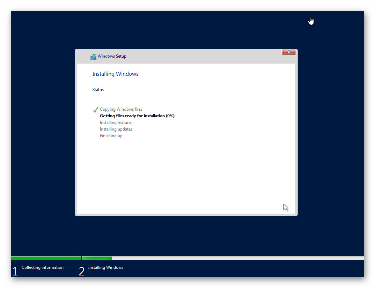Click the Installing Windows phase progress bar
The width and height of the screenshot is (375, 288).
pyautogui.click(x=223, y=258)
